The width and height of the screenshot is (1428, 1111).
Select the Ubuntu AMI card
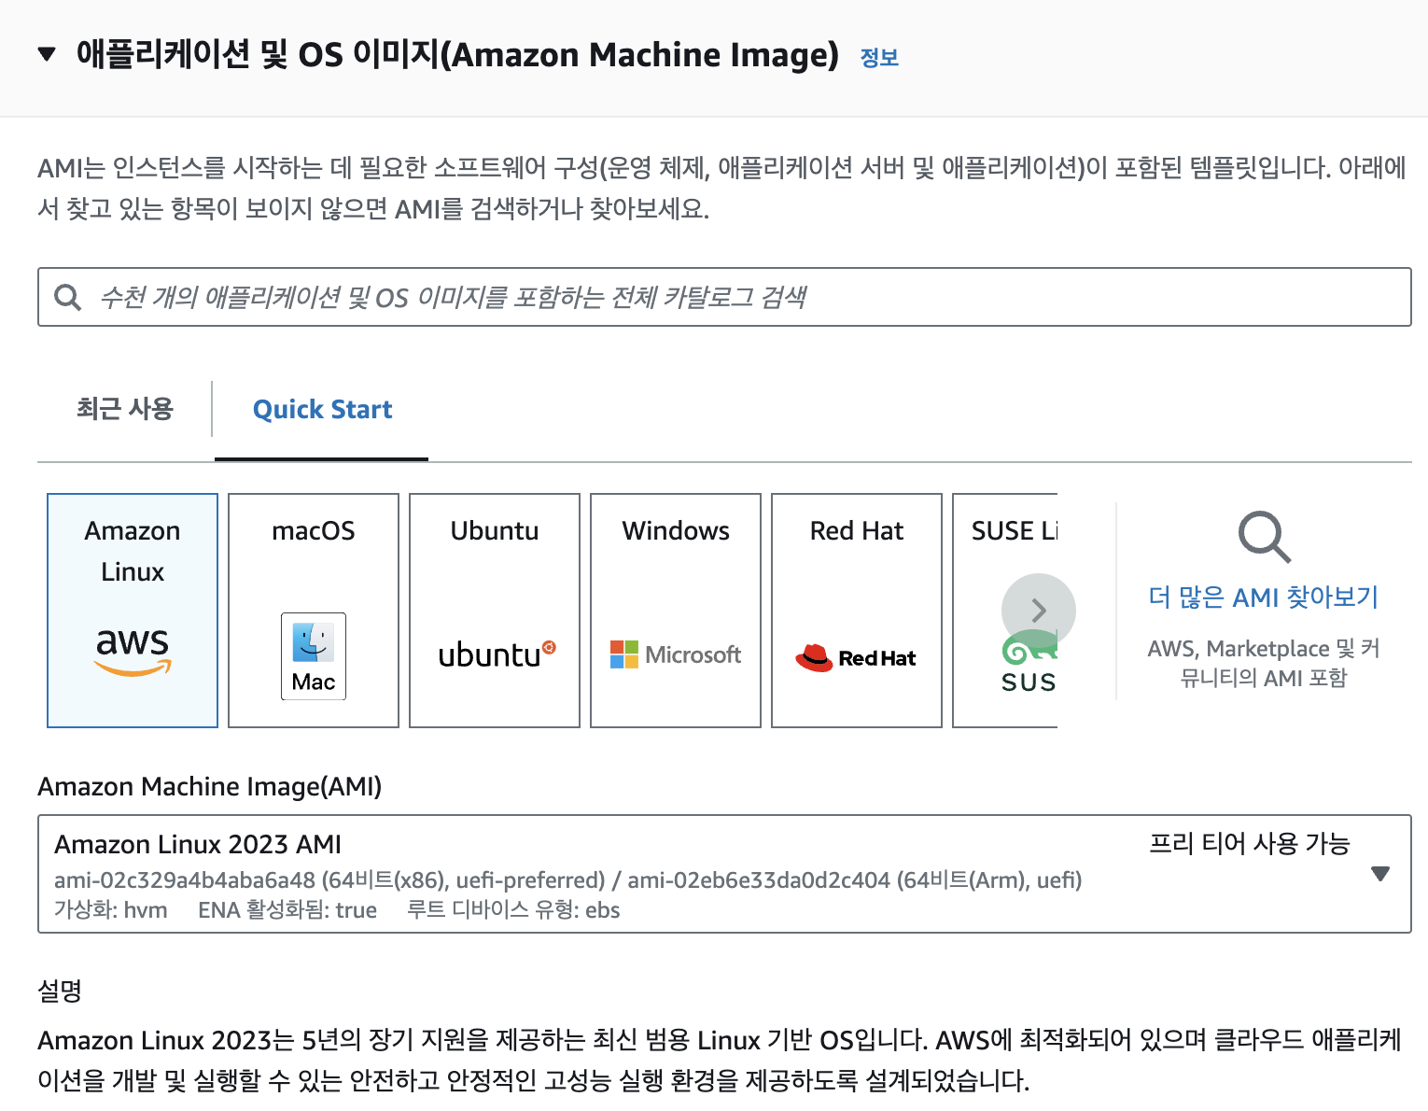(x=495, y=611)
